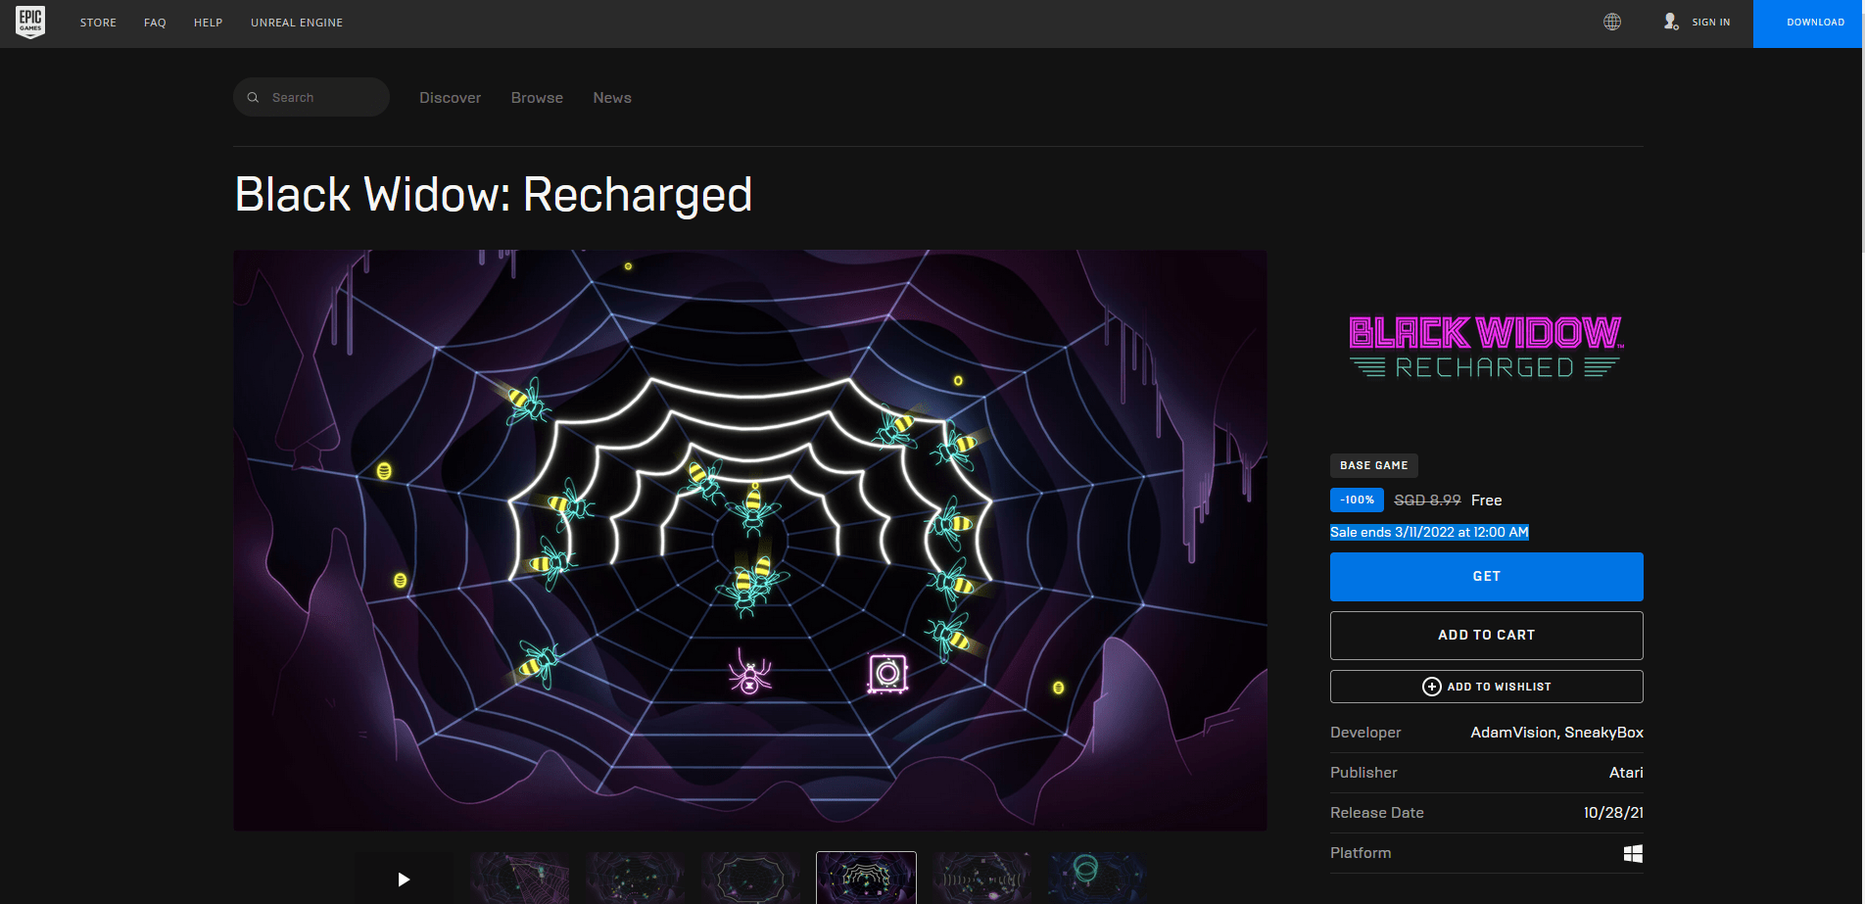Image resolution: width=1865 pixels, height=904 pixels.
Task: Click the -100% discount badge
Action: [1357, 500]
